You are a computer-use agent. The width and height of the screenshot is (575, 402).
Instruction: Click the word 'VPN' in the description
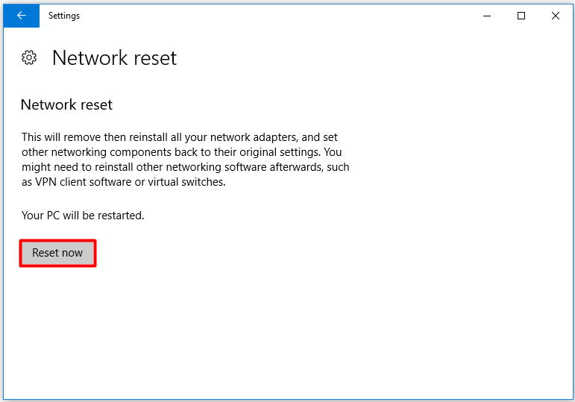(x=45, y=182)
